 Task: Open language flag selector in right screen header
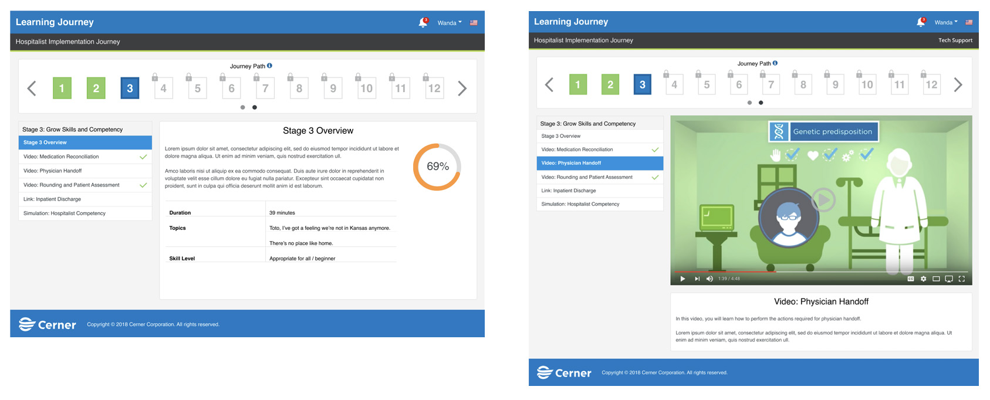pyautogui.click(x=969, y=22)
